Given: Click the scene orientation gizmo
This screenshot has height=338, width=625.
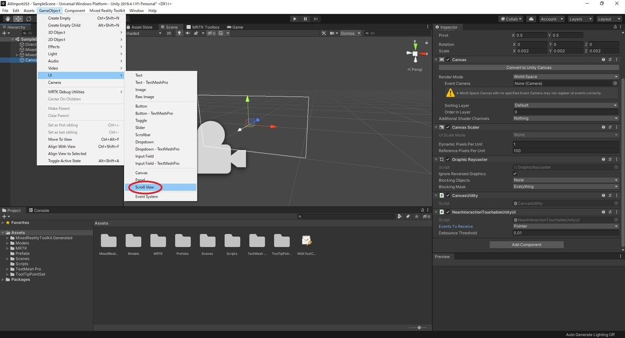Looking at the screenshot, I should point(415,53).
